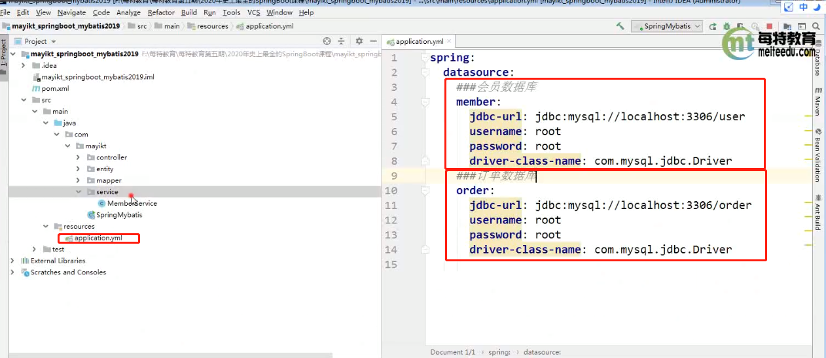The width and height of the screenshot is (826, 358).
Task: Open Project Structure icon in toolbar
Action: click(786, 26)
